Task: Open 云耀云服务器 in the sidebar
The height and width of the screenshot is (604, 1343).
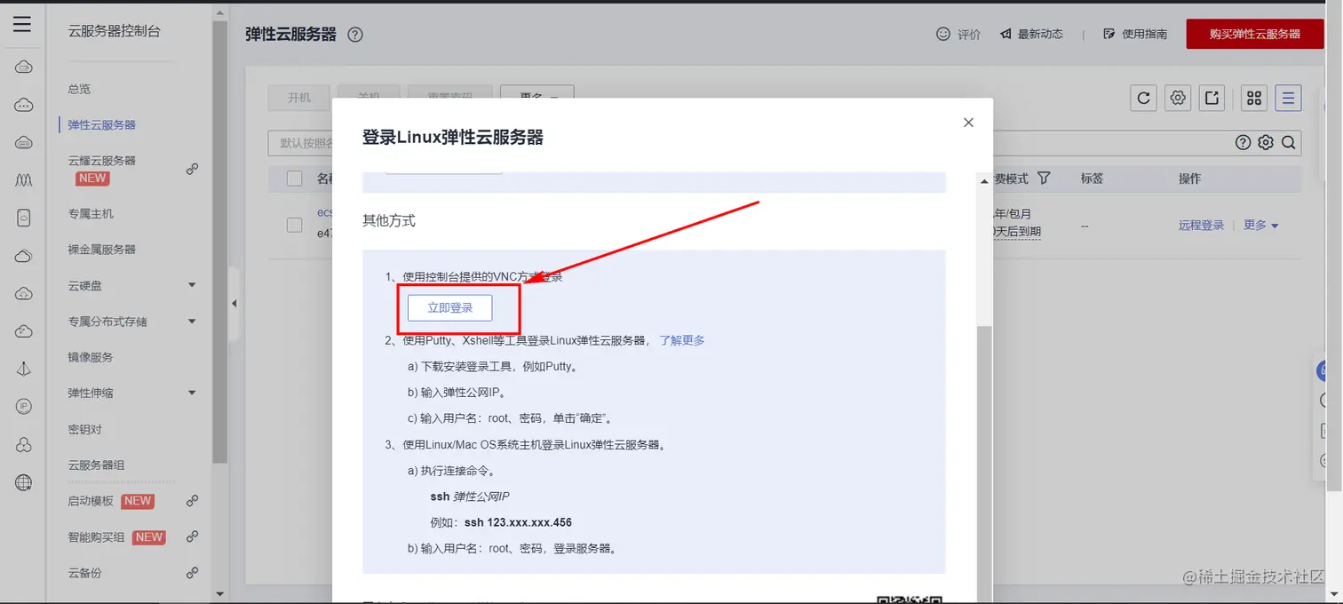Action: pyautogui.click(x=102, y=161)
